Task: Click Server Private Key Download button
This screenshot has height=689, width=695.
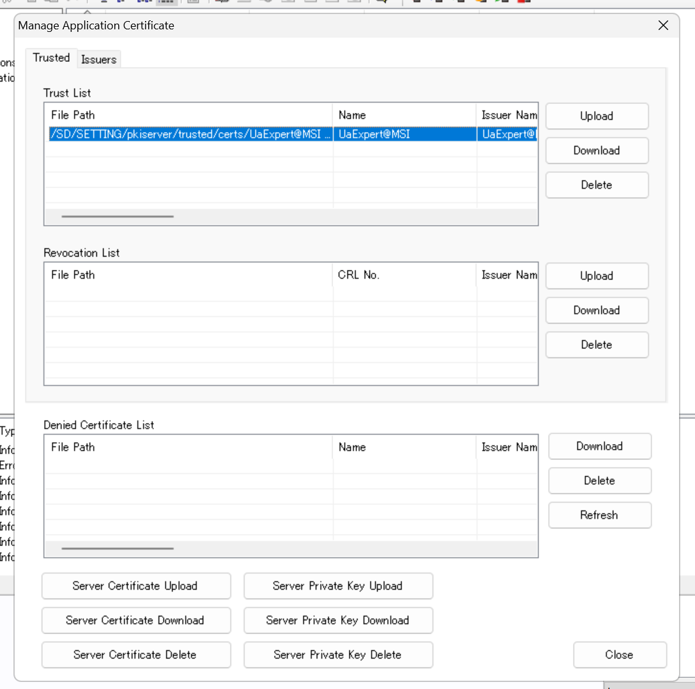Action: [338, 620]
